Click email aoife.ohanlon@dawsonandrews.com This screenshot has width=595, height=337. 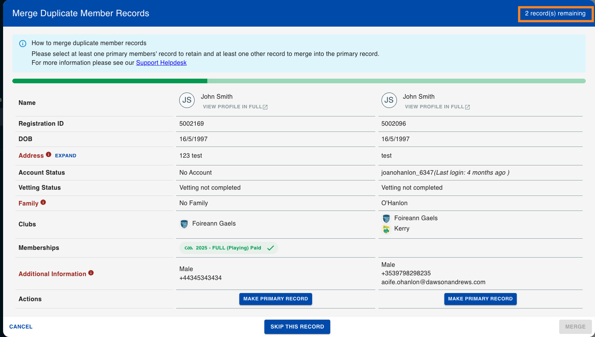tap(433, 282)
